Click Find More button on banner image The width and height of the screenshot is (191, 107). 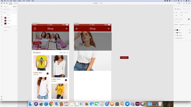coord(37,43)
